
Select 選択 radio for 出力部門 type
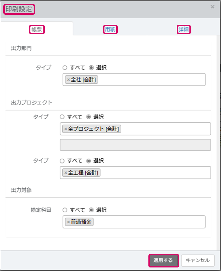pyautogui.click(x=91, y=67)
